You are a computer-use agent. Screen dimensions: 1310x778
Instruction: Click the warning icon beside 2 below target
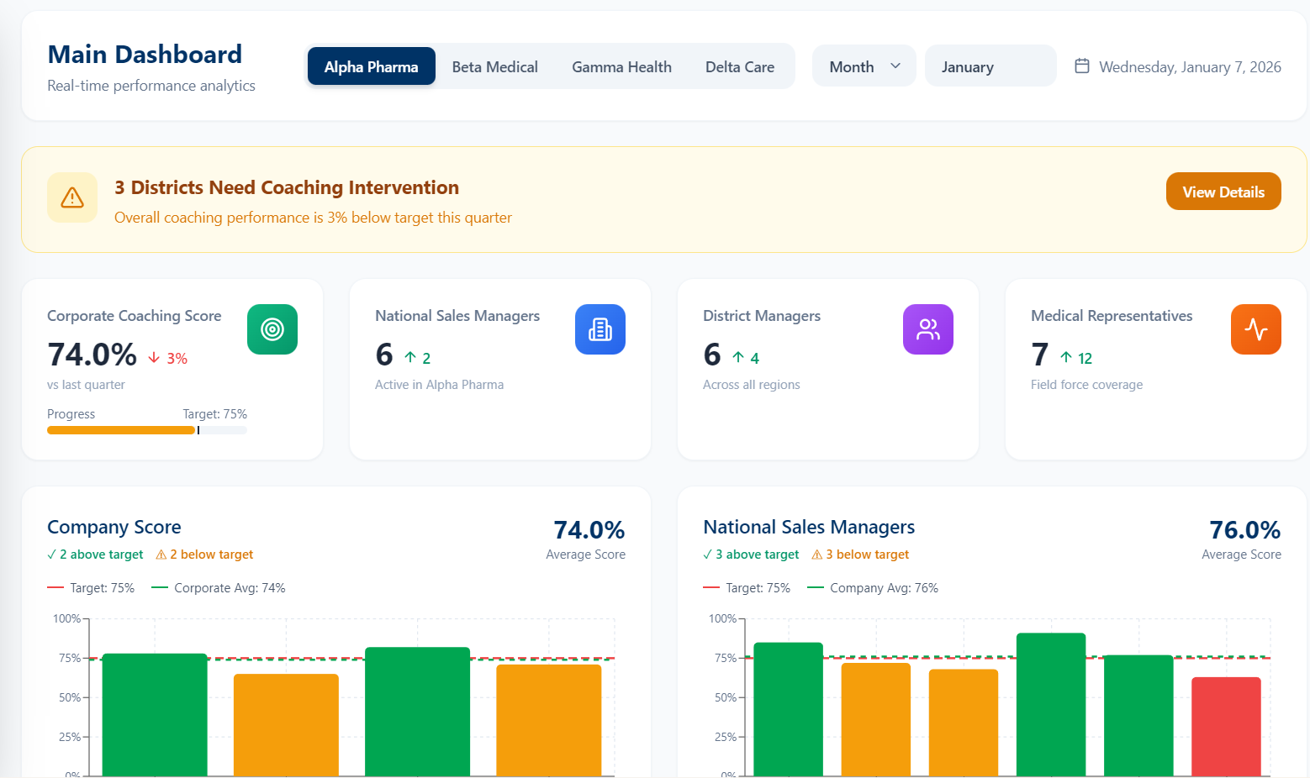[x=161, y=555]
